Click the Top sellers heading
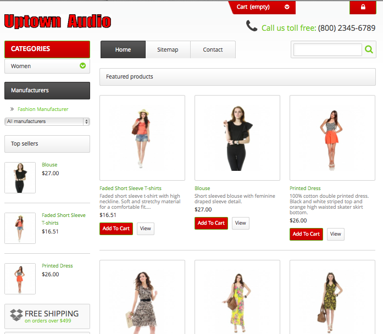The image size is (383, 334). [x=47, y=144]
